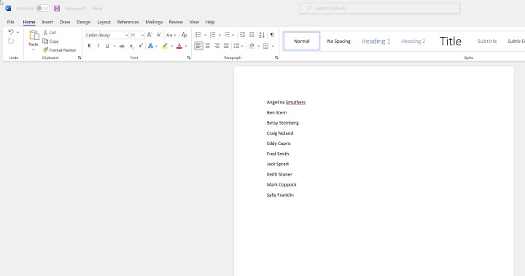Justify the paragraph text
The image size is (525, 276).
[x=226, y=46]
